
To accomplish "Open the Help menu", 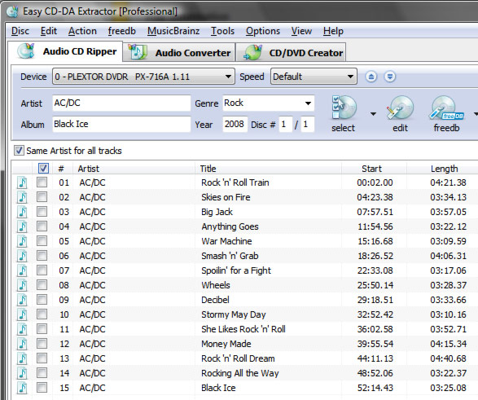I will pyautogui.click(x=333, y=31).
